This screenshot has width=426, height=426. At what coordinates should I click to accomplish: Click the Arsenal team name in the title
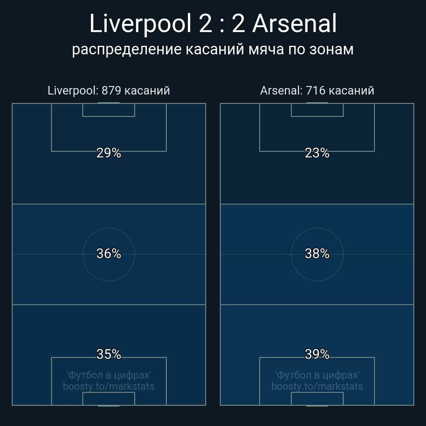295,24
